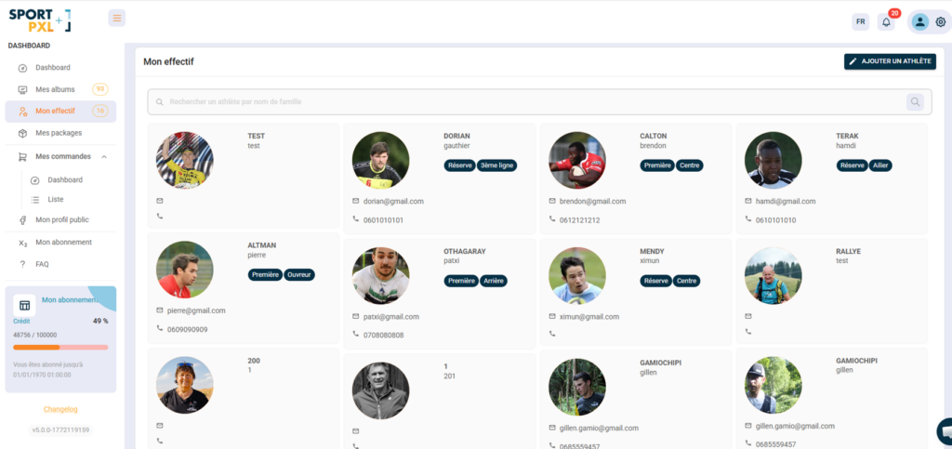This screenshot has height=449, width=952.
Task: Focus the athlete name search field
Action: 530,102
